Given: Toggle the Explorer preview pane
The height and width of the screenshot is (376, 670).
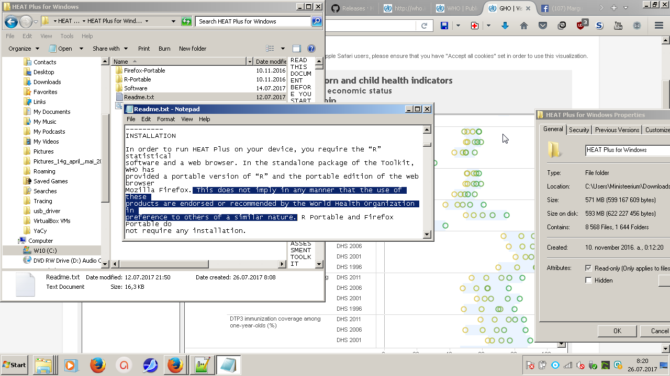Looking at the screenshot, I should coord(297,49).
